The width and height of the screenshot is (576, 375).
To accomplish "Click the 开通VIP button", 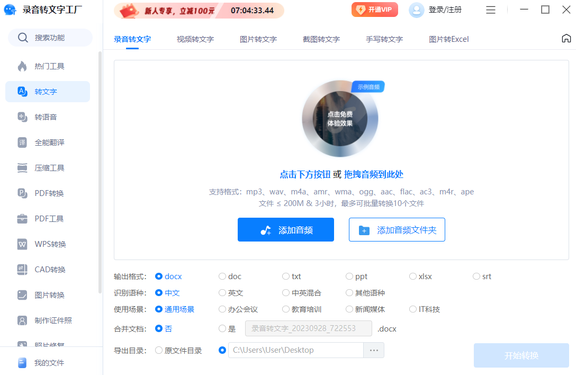I will click(x=375, y=10).
